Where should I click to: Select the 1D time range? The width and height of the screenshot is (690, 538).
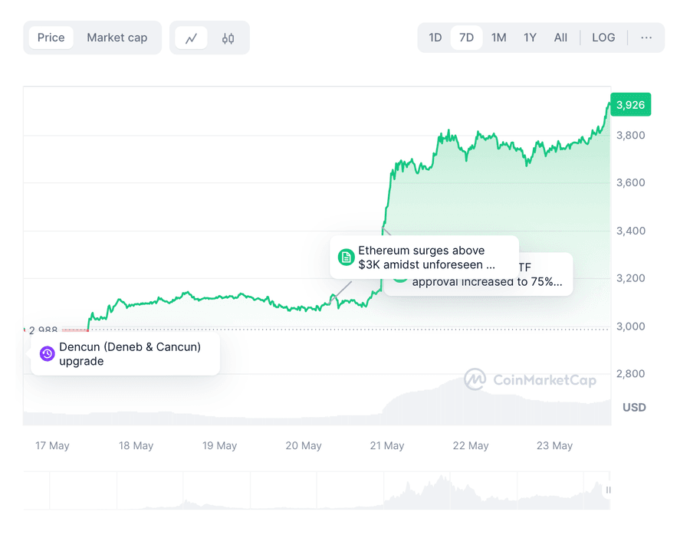[435, 38]
